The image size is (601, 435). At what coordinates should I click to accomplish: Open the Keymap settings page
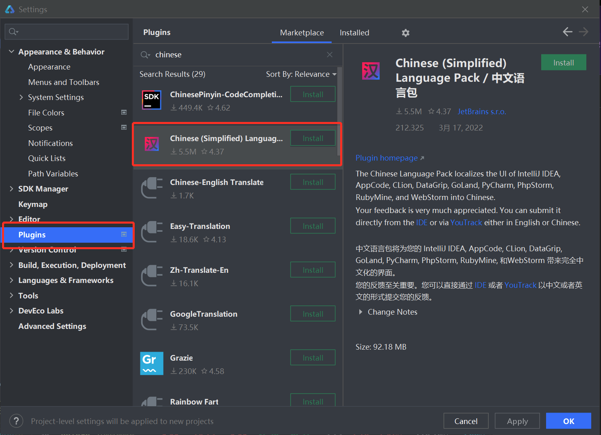coord(33,204)
